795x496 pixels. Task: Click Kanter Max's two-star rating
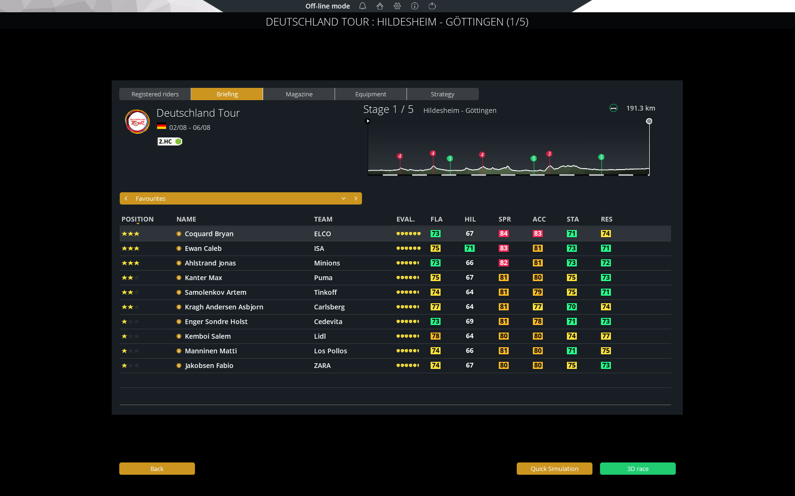[x=131, y=278]
